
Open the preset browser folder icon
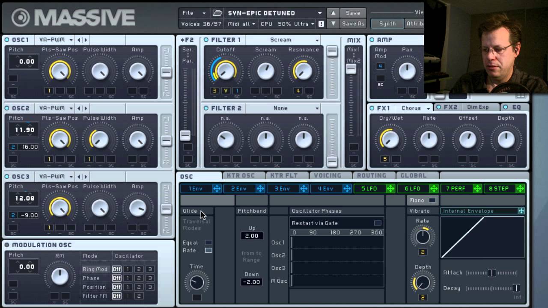point(217,13)
